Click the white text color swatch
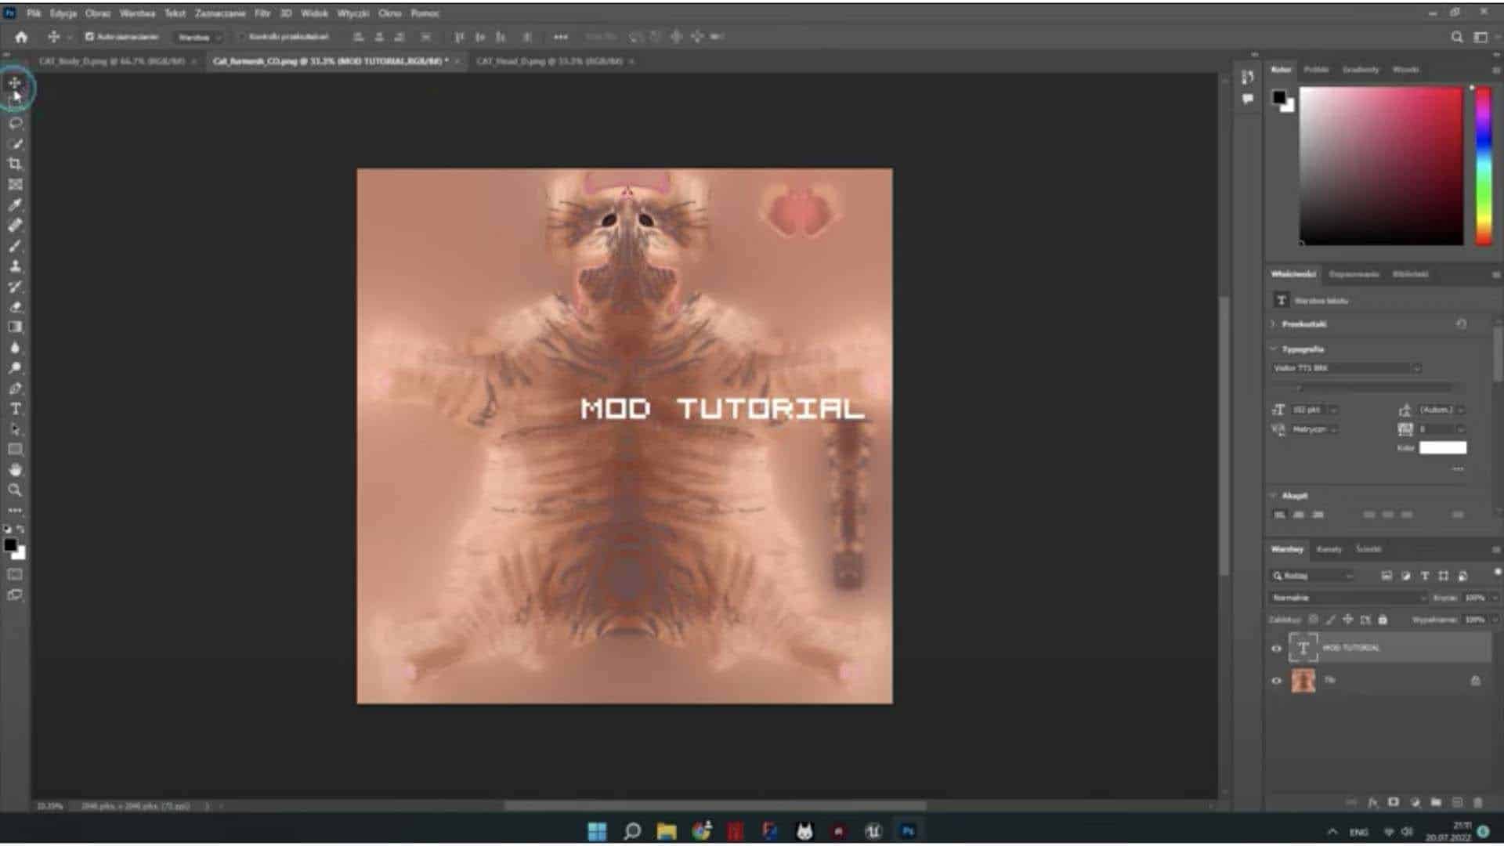Screen dimensions: 1504x846 click(x=1443, y=448)
